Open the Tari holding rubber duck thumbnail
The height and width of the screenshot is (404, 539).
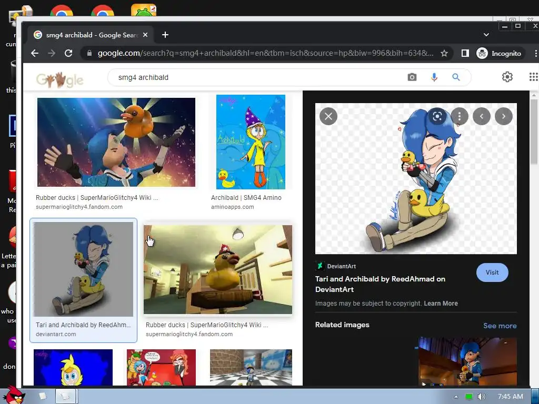(116, 142)
